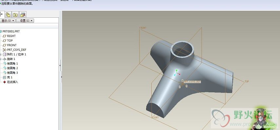Open the 显示 dropdown menu
Screen dimensions: 280x130
click(x=8, y=21)
